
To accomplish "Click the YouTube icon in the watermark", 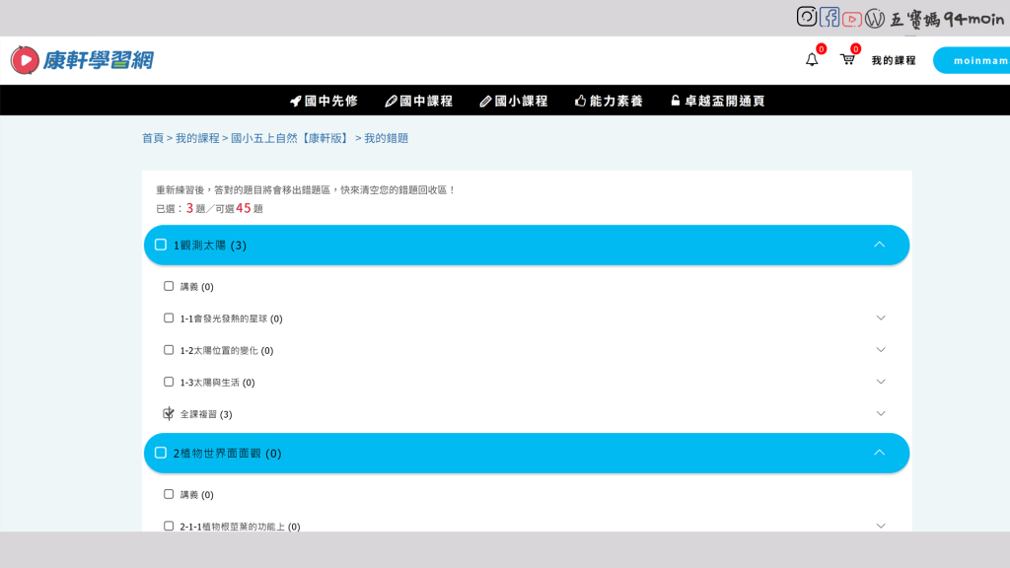I will click(x=852, y=19).
